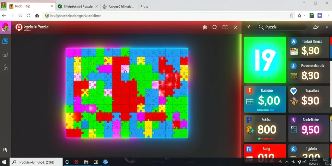
Task: Click the icon right of Puzzle search field
Action: point(316,27)
